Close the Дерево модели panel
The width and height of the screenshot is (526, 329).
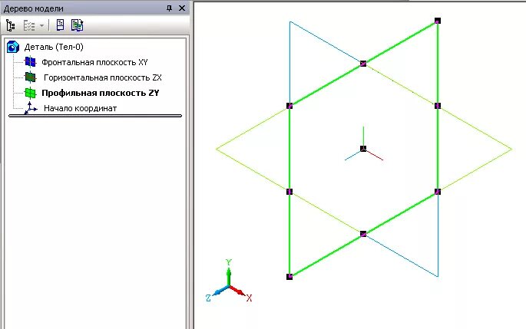coord(182,8)
